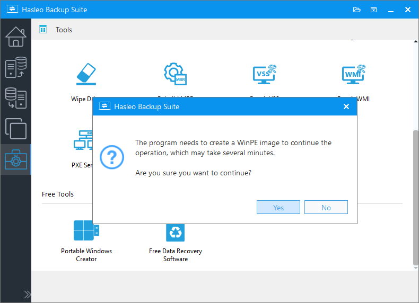Click the vertical scrollbar thumb
The height and width of the screenshot is (303, 419).
tap(415, 198)
